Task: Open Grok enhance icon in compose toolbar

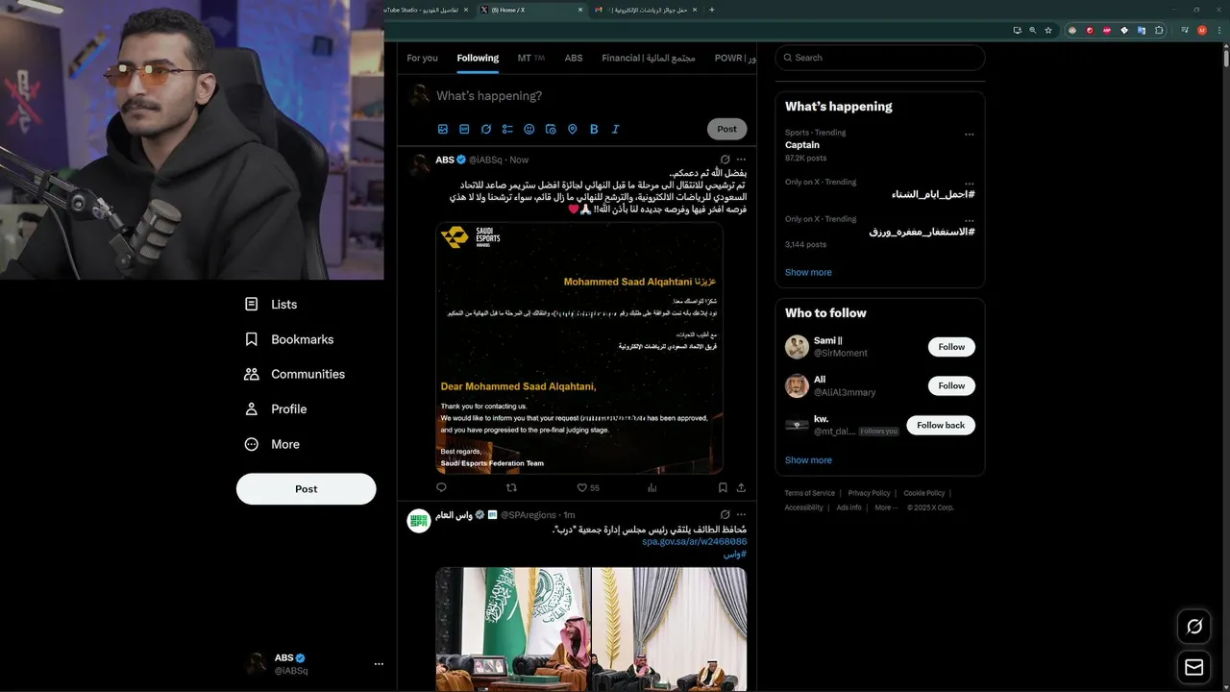Action: click(486, 129)
